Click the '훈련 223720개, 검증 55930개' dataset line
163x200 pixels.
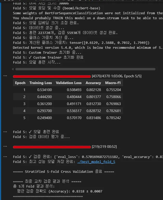pyautogui.click(x=65, y=33)
